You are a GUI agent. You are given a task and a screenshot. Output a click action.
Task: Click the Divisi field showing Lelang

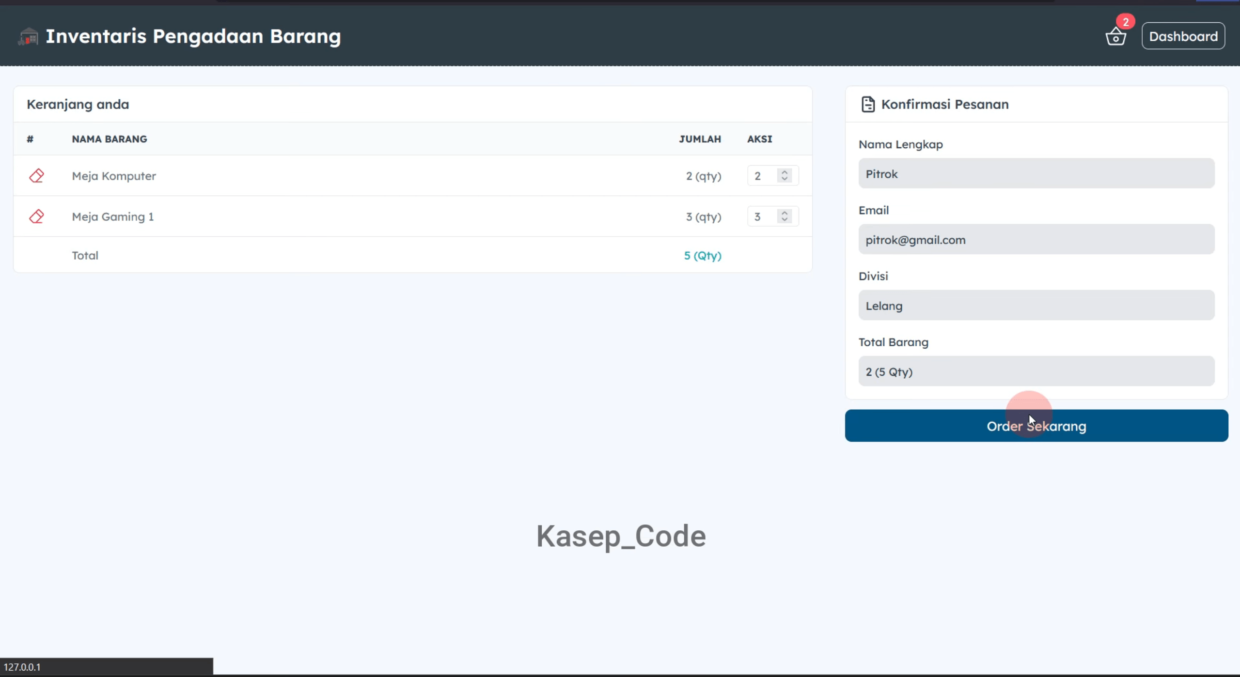(x=1036, y=305)
